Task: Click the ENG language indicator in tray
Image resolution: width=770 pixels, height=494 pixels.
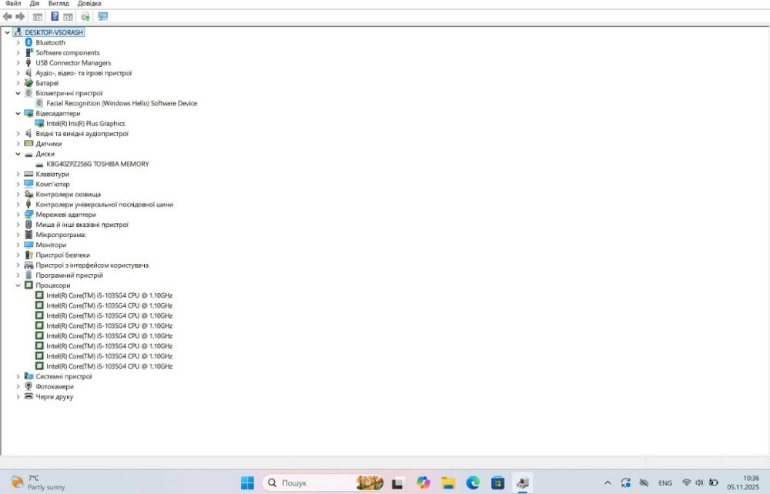Action: 665,483
